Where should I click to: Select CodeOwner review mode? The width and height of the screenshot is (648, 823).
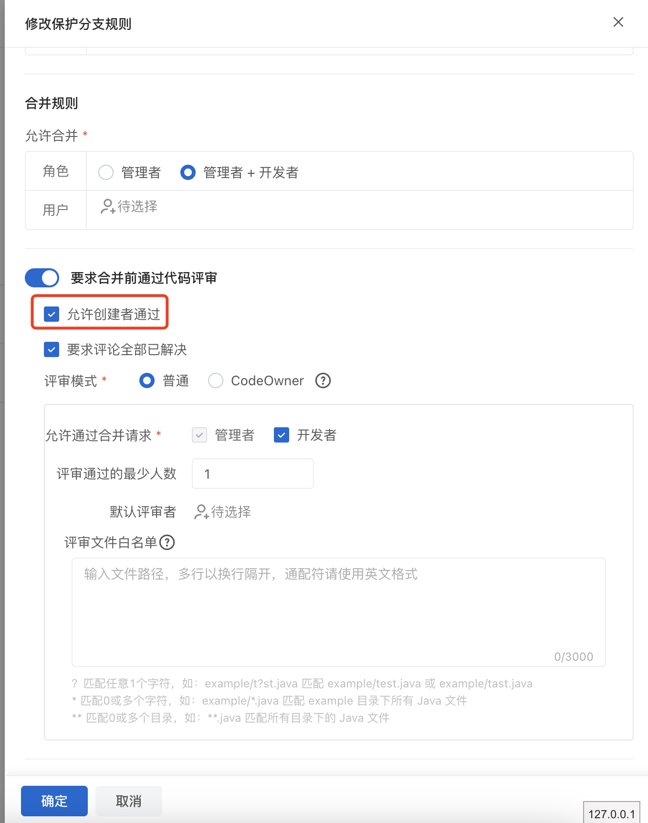[x=216, y=380]
